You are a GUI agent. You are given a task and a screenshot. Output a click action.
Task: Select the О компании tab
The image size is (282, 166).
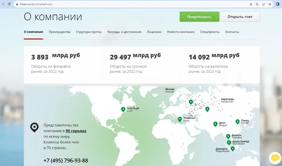click(33, 32)
